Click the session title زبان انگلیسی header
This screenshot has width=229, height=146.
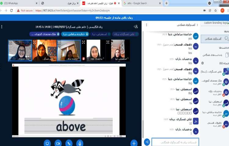(69, 27)
